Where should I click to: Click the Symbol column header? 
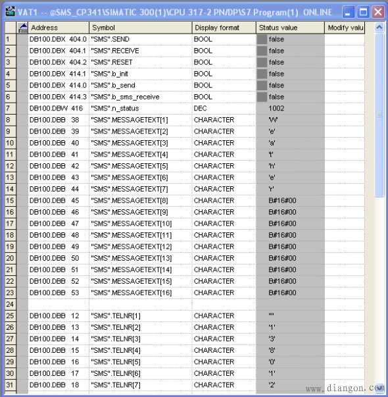pos(141,28)
